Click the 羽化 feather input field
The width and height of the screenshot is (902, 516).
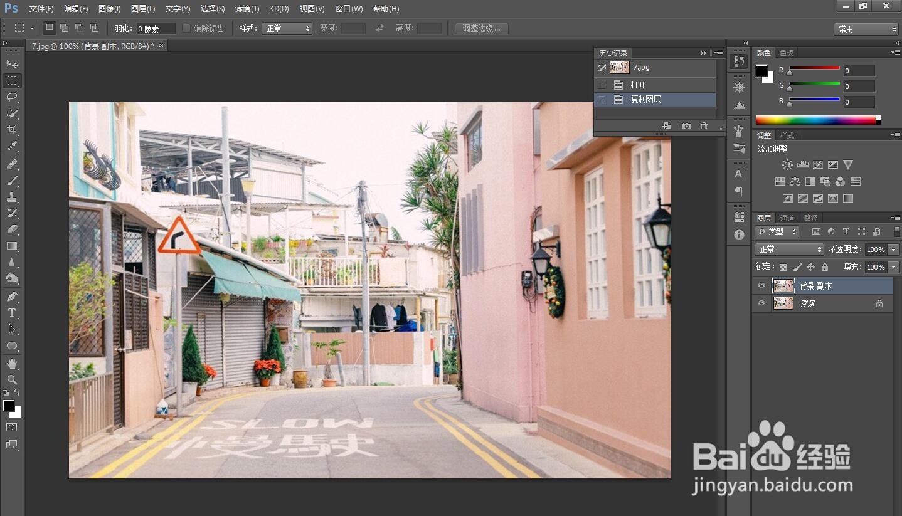(156, 28)
